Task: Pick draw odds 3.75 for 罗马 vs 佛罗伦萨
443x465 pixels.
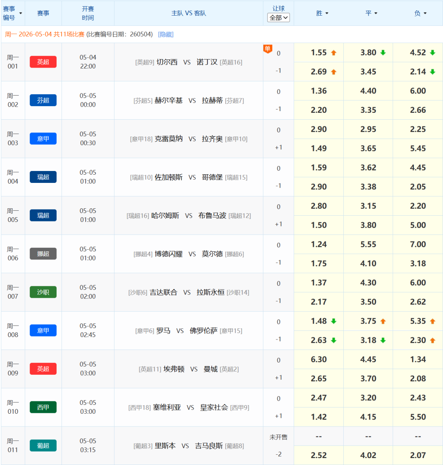Action: click(368, 321)
